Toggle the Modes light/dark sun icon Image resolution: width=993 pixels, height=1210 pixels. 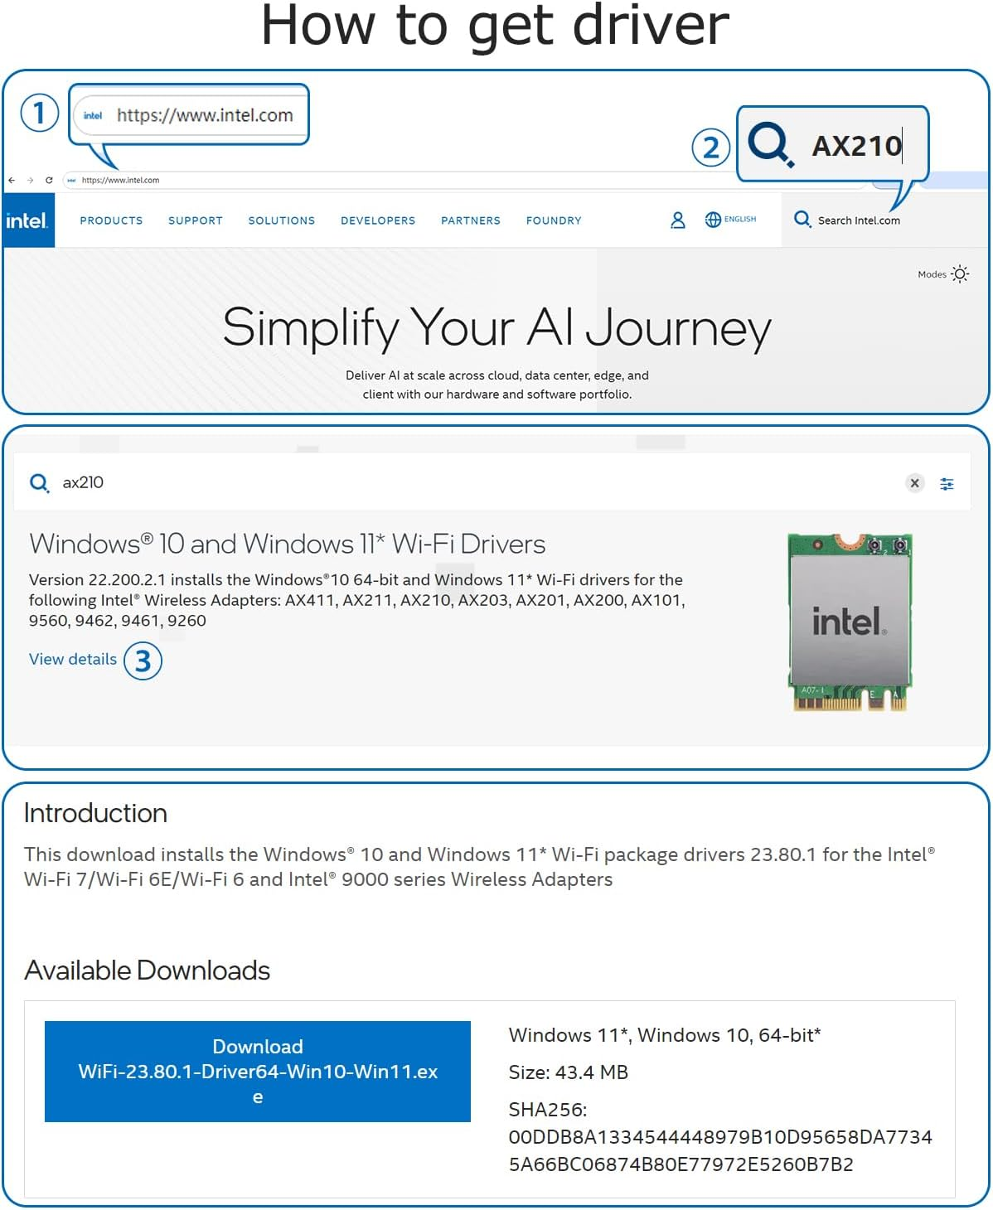[x=960, y=274]
